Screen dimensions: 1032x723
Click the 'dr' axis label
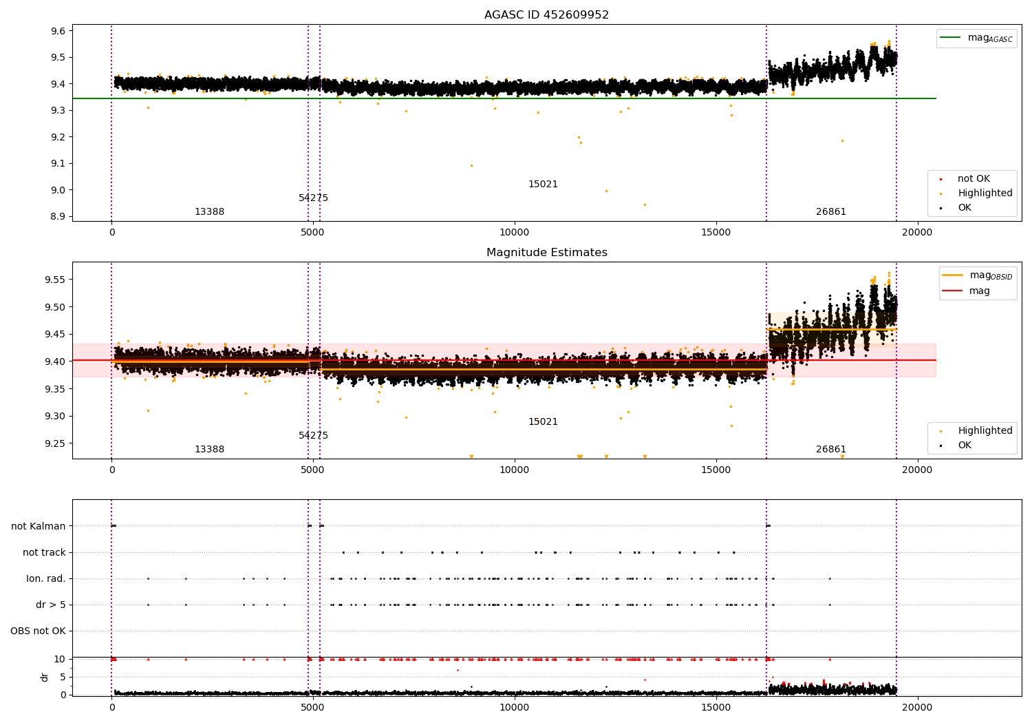tap(45, 677)
